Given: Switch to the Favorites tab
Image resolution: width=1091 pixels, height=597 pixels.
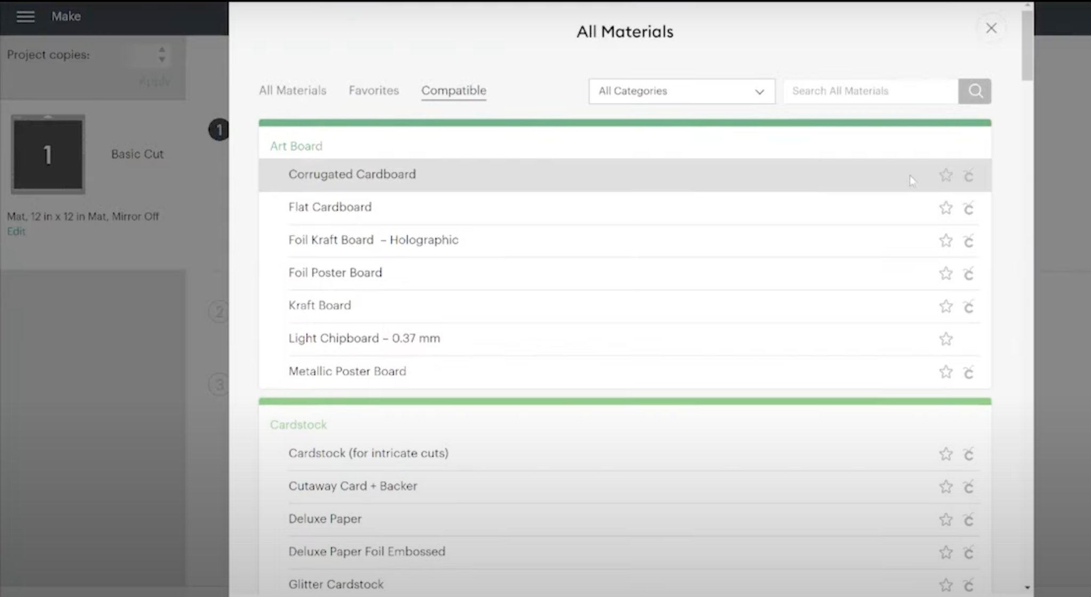Looking at the screenshot, I should [x=373, y=91].
